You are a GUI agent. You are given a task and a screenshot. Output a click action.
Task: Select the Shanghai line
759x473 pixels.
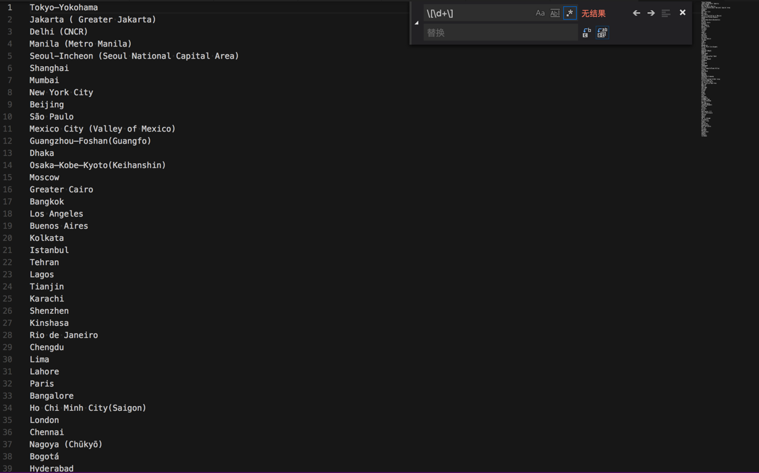pos(49,67)
